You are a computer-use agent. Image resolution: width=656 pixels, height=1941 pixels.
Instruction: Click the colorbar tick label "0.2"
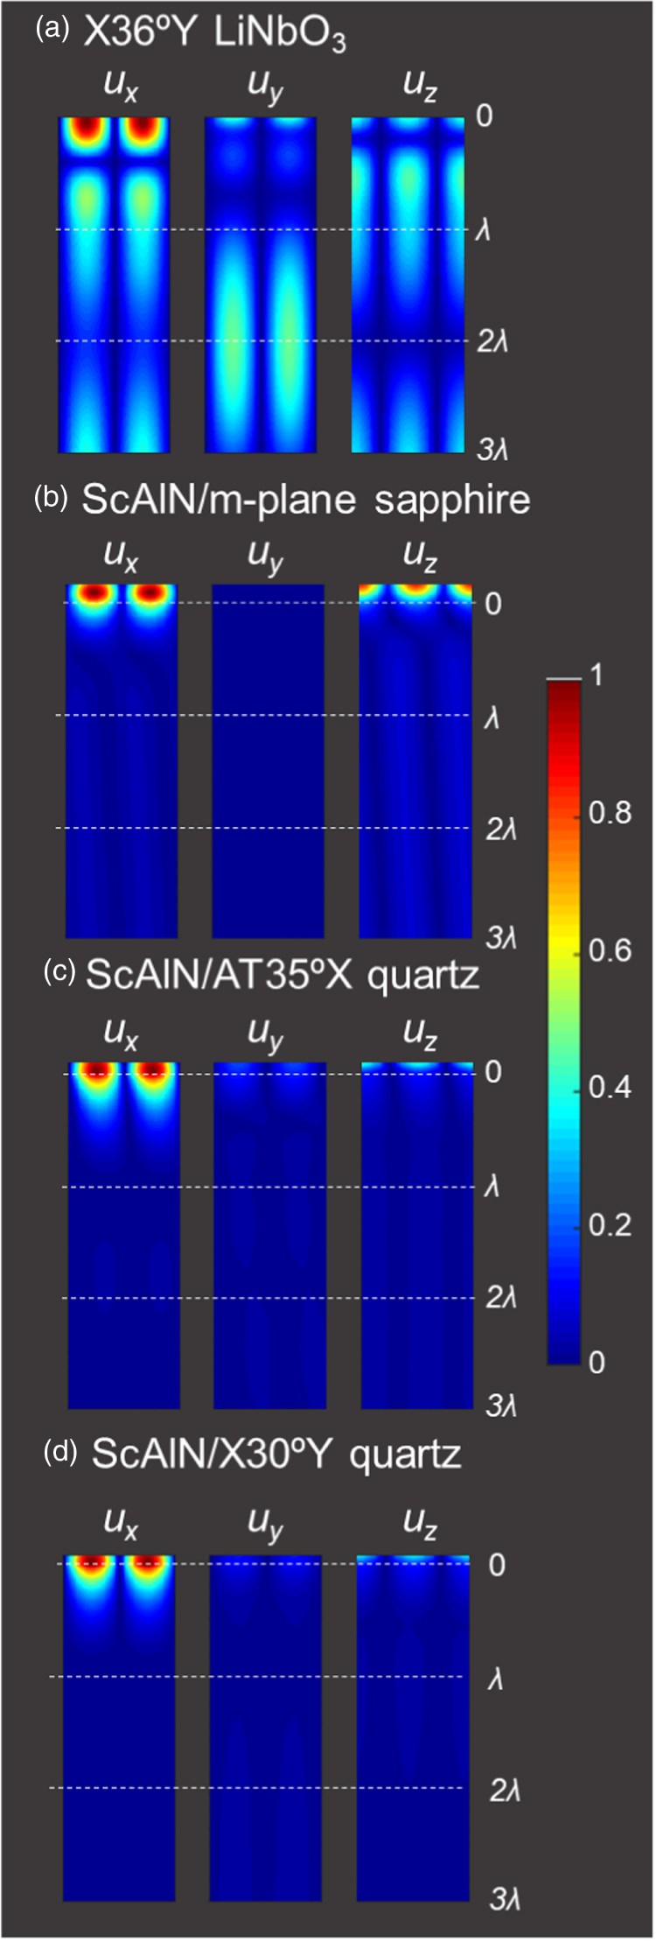610,1225
